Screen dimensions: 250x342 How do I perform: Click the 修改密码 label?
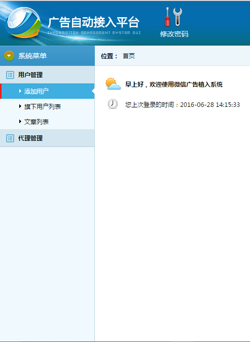pos(174,34)
